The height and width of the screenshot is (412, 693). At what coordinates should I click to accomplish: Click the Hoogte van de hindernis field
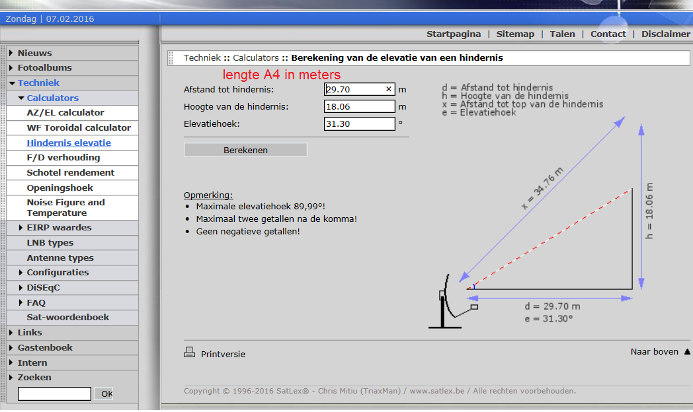coord(359,106)
